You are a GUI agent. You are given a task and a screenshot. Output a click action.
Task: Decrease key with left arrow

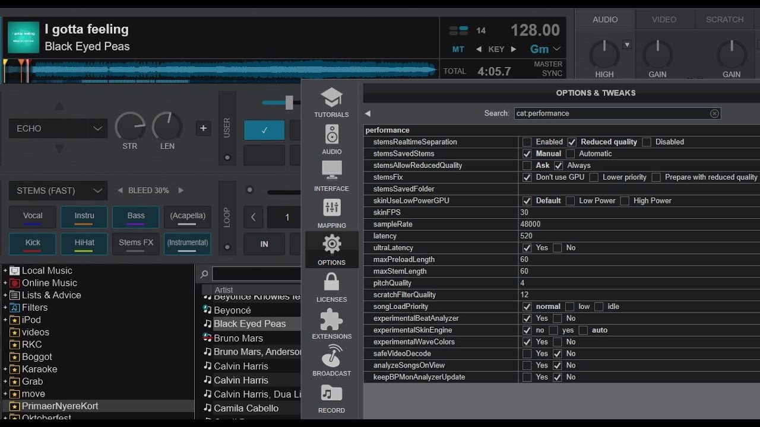point(479,49)
